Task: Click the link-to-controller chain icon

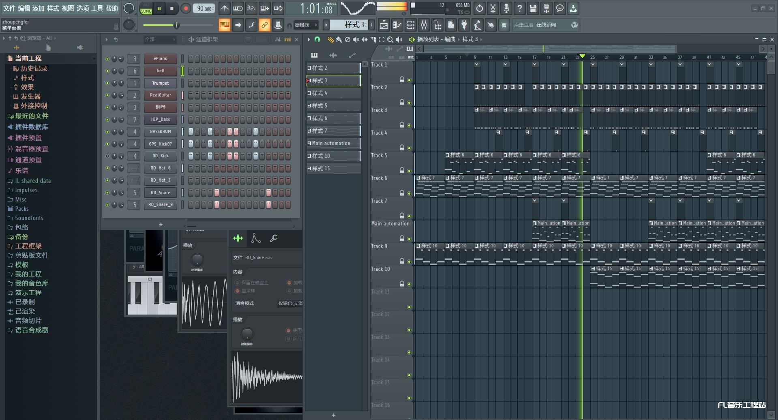Action: click(x=264, y=25)
